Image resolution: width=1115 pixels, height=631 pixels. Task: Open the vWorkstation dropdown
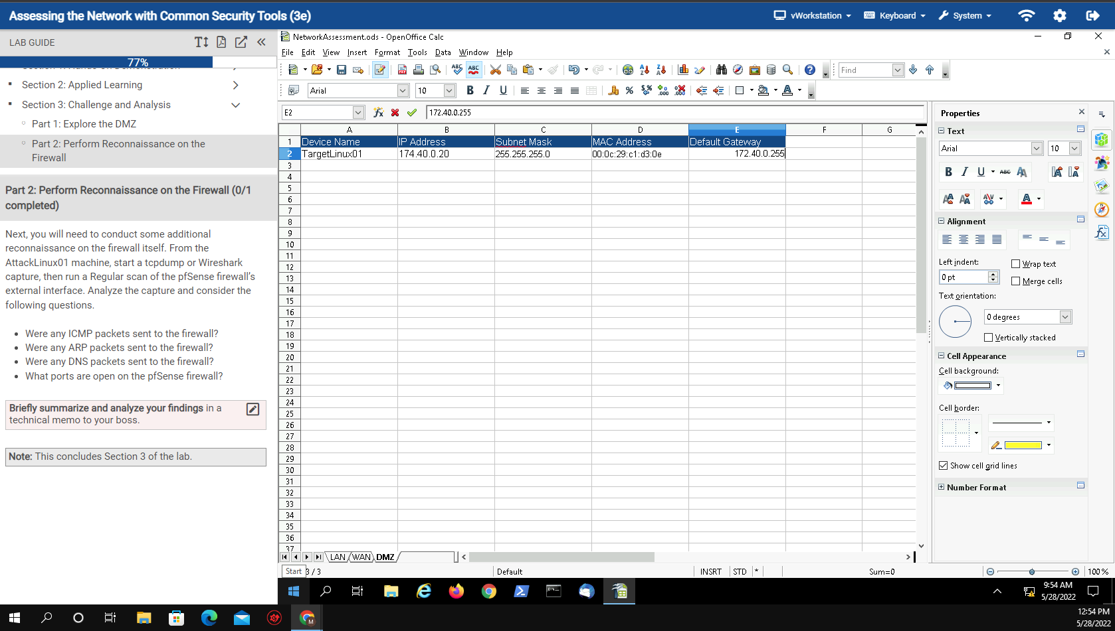pyautogui.click(x=812, y=15)
